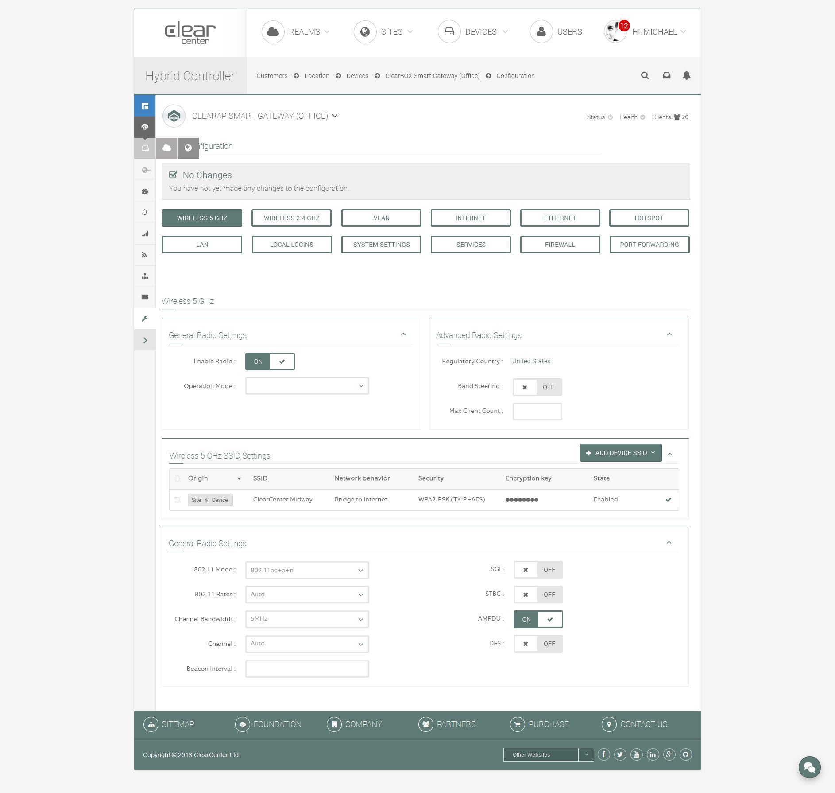The image size is (835, 793).
Task: Open the chat bubble widget
Action: tap(810, 767)
